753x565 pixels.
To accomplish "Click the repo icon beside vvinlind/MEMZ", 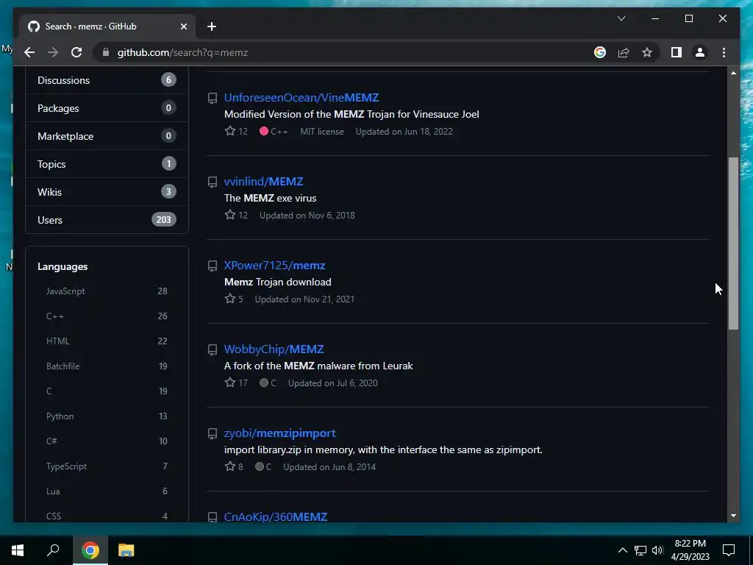I will [x=213, y=182].
